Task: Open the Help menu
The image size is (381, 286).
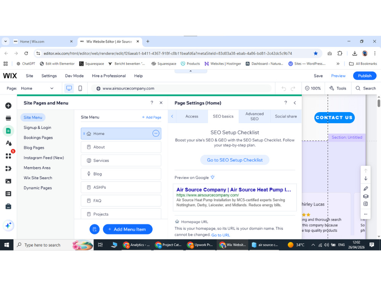Action: click(139, 76)
